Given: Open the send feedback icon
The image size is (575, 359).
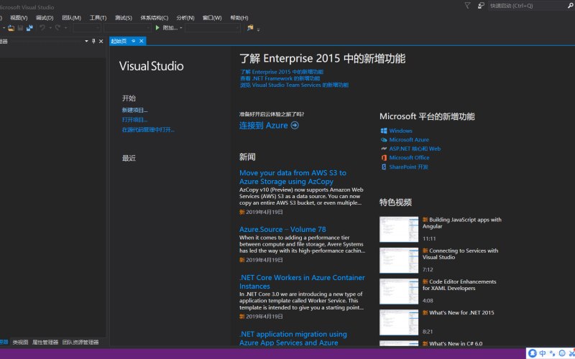Looking at the screenshot, I should tap(481, 6).
